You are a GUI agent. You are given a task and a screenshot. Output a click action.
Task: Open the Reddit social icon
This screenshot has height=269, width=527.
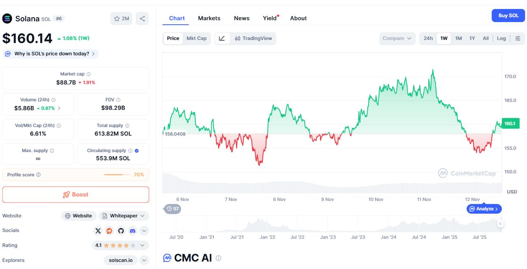pyautogui.click(x=109, y=231)
